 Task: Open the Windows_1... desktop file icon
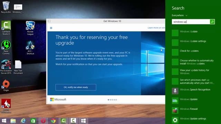18,8
